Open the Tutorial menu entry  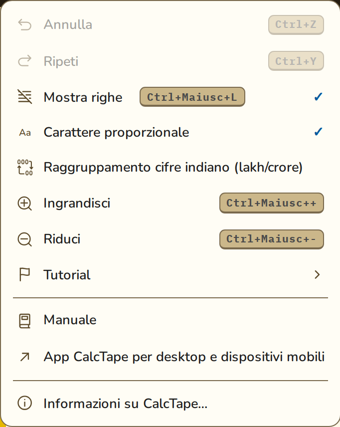coord(170,274)
